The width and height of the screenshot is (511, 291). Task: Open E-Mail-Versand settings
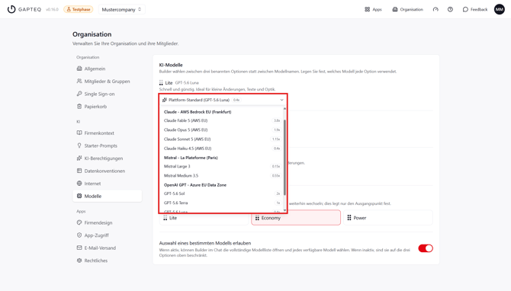pyautogui.click(x=108, y=248)
